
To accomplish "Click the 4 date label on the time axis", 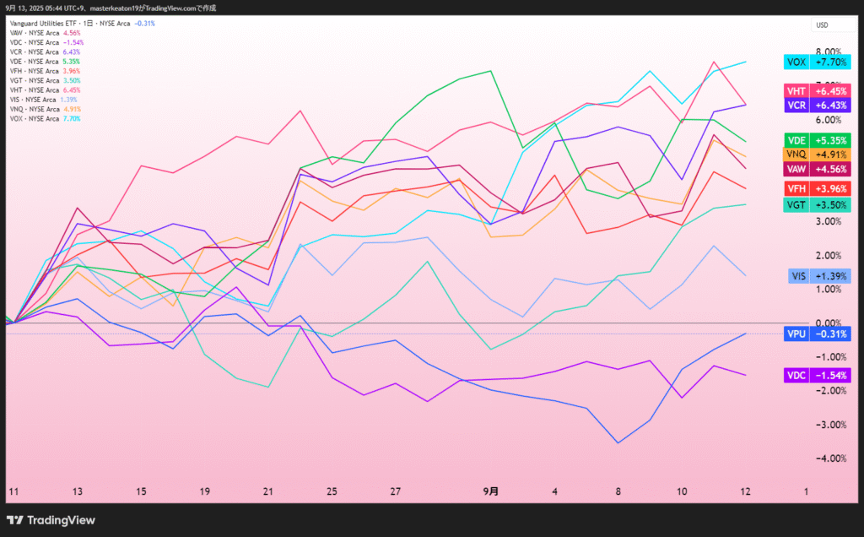I will pyautogui.click(x=554, y=491).
